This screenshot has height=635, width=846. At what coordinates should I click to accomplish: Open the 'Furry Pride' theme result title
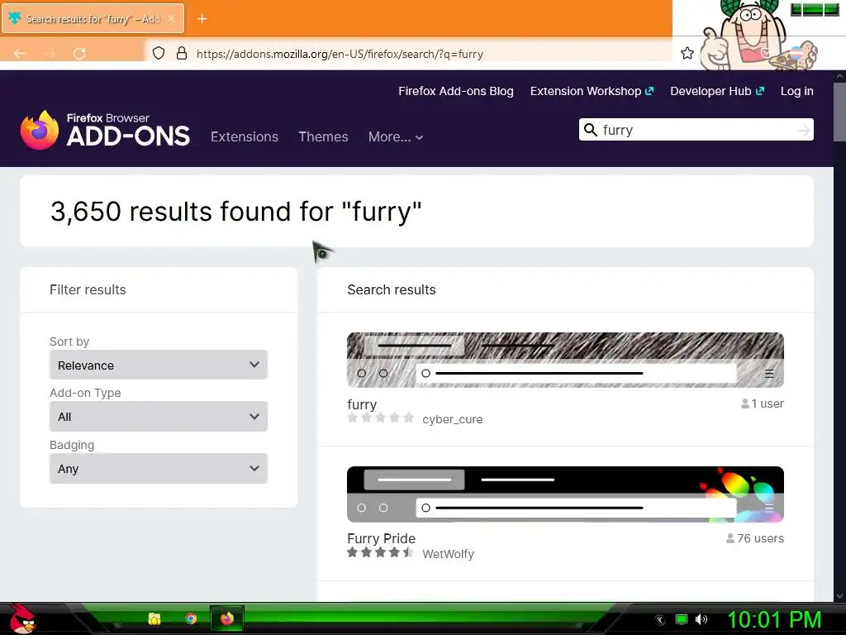[x=382, y=538]
